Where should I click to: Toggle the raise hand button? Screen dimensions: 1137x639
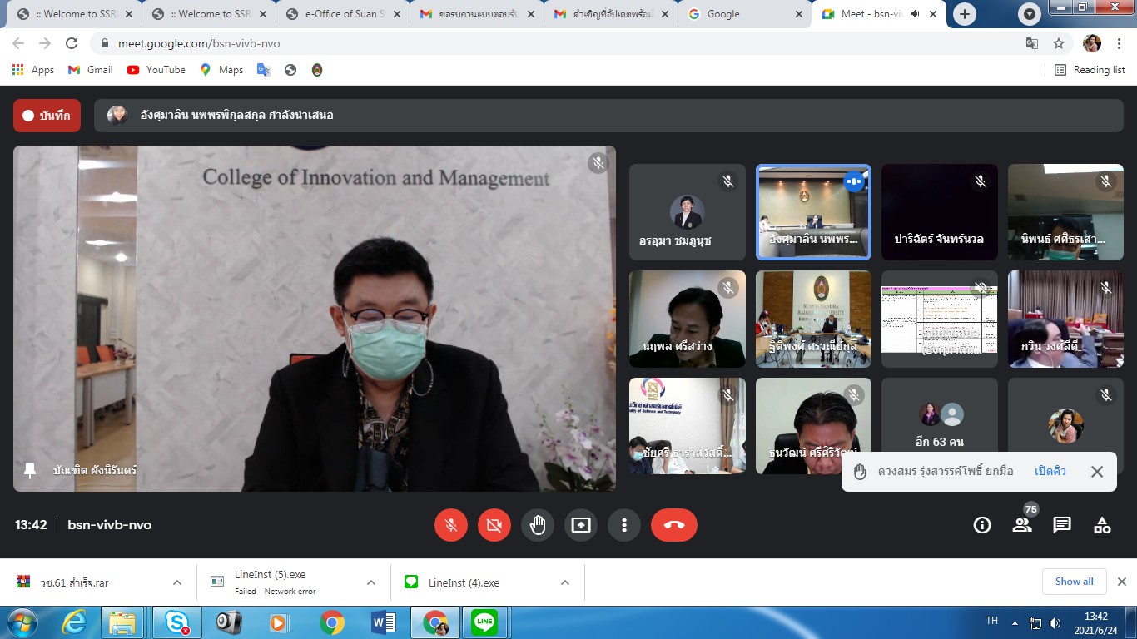click(x=537, y=525)
